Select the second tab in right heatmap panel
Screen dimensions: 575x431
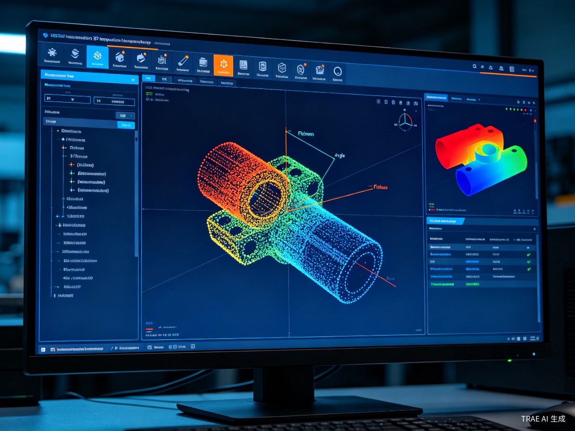[456, 99]
